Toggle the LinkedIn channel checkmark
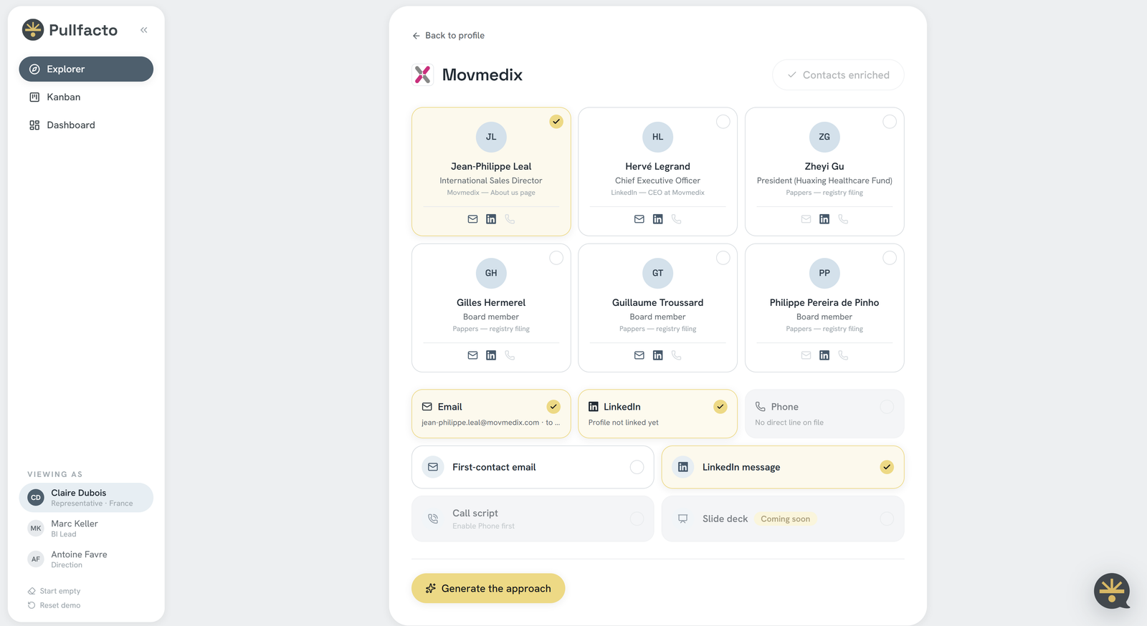The image size is (1147, 626). pyautogui.click(x=720, y=407)
